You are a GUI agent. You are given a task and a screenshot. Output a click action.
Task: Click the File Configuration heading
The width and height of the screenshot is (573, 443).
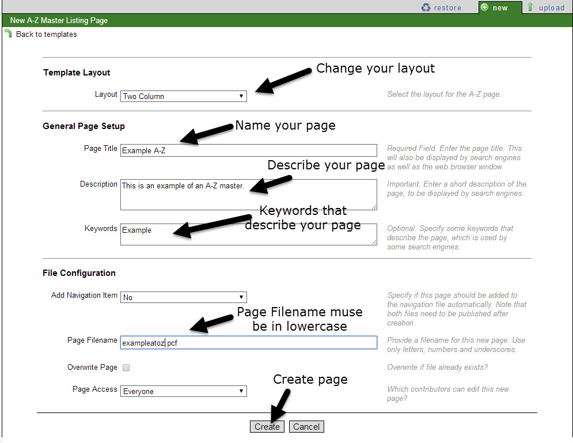pos(79,273)
